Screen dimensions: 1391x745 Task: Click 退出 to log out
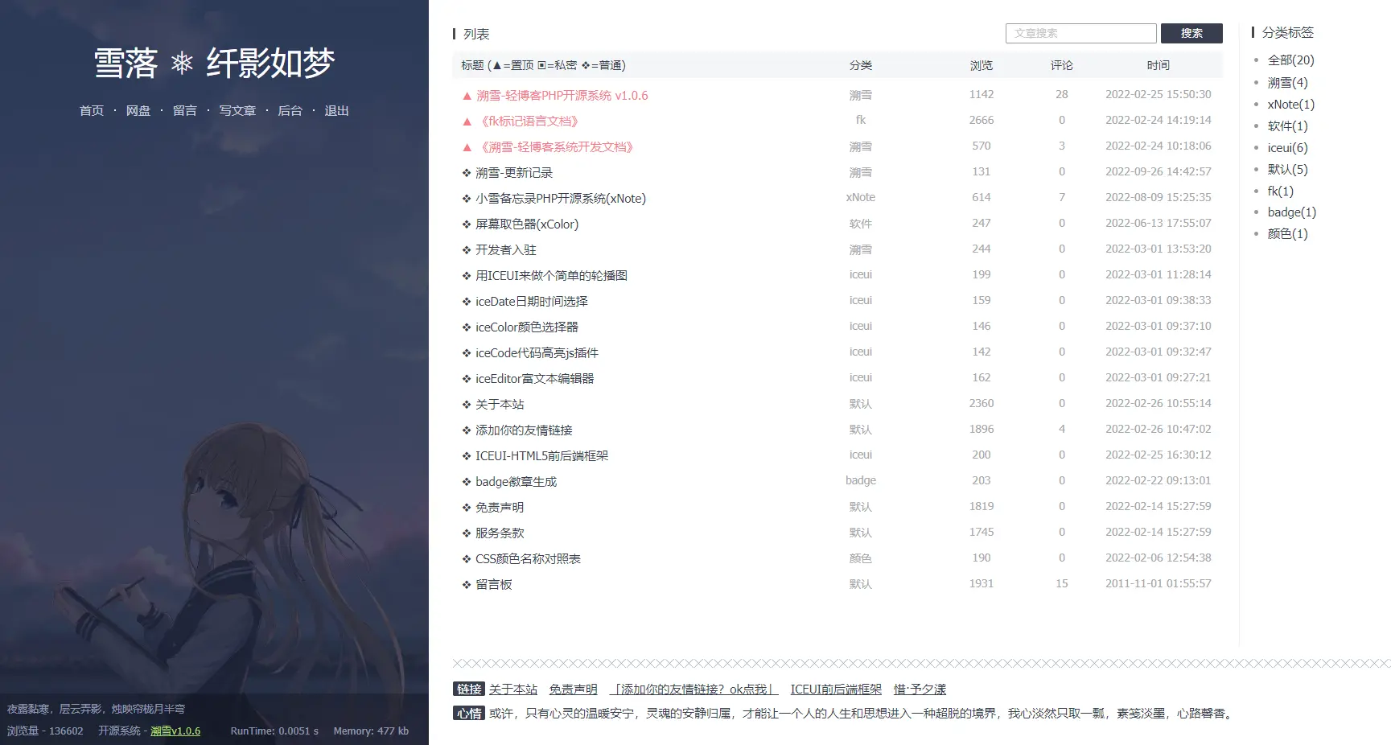336,111
